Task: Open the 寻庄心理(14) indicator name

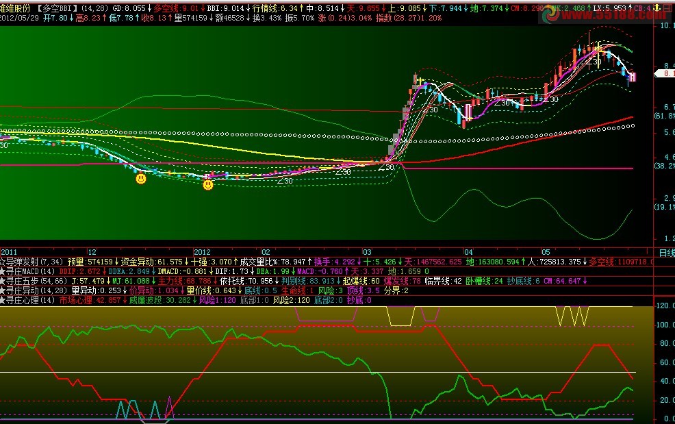Action: (x=30, y=300)
